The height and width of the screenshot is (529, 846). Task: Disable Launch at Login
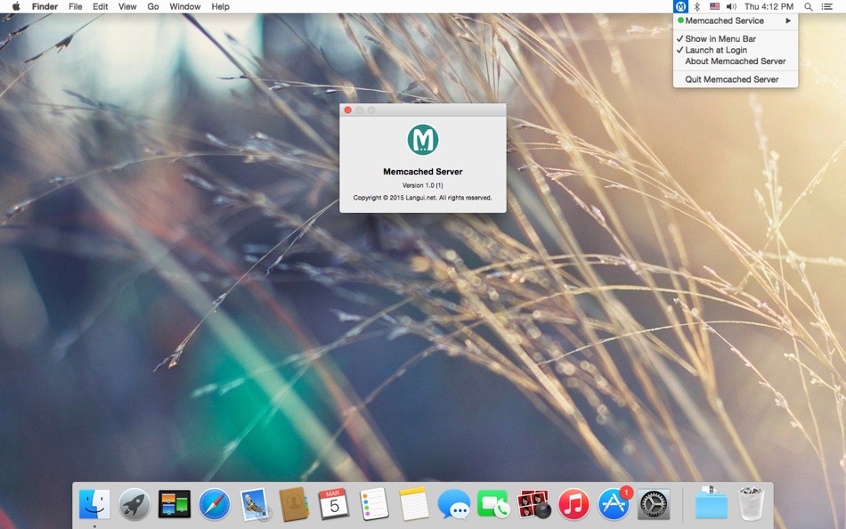(712, 50)
